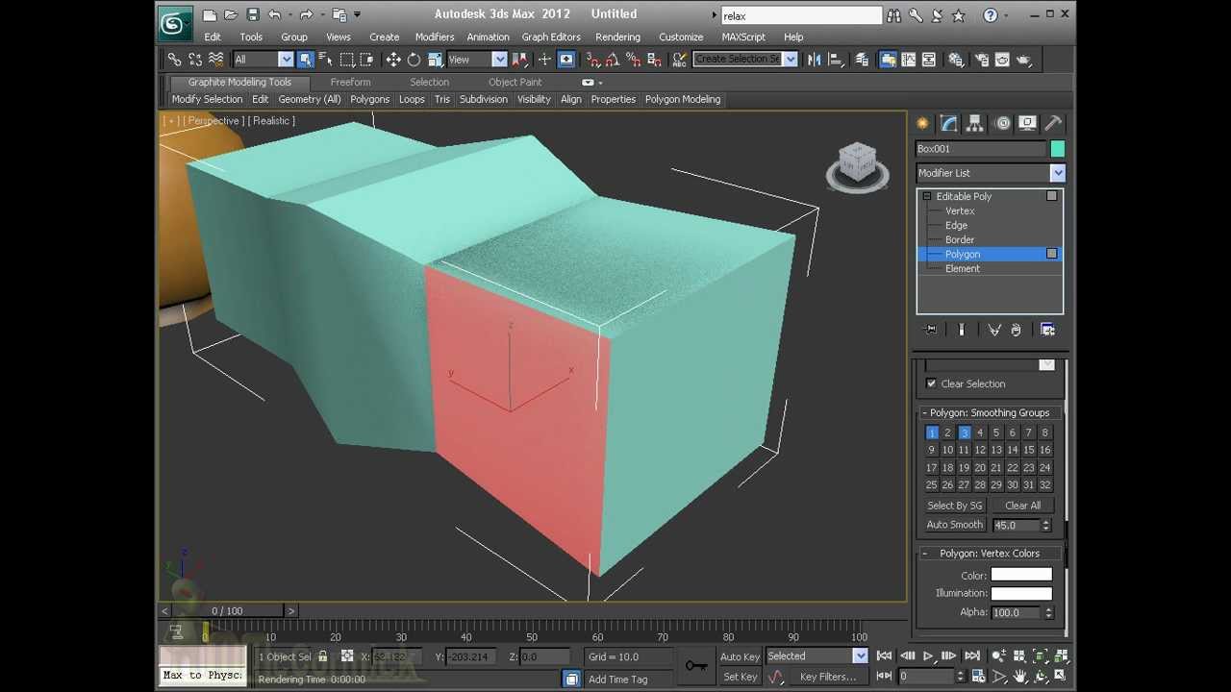Go to the animation start frame
The width and height of the screenshot is (1231, 692).
pyautogui.click(x=885, y=656)
